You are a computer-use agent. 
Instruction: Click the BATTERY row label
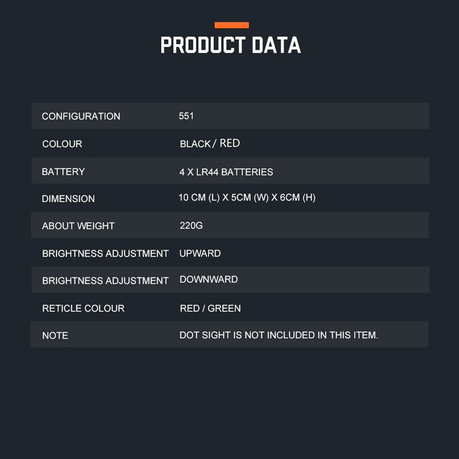pyautogui.click(x=63, y=172)
